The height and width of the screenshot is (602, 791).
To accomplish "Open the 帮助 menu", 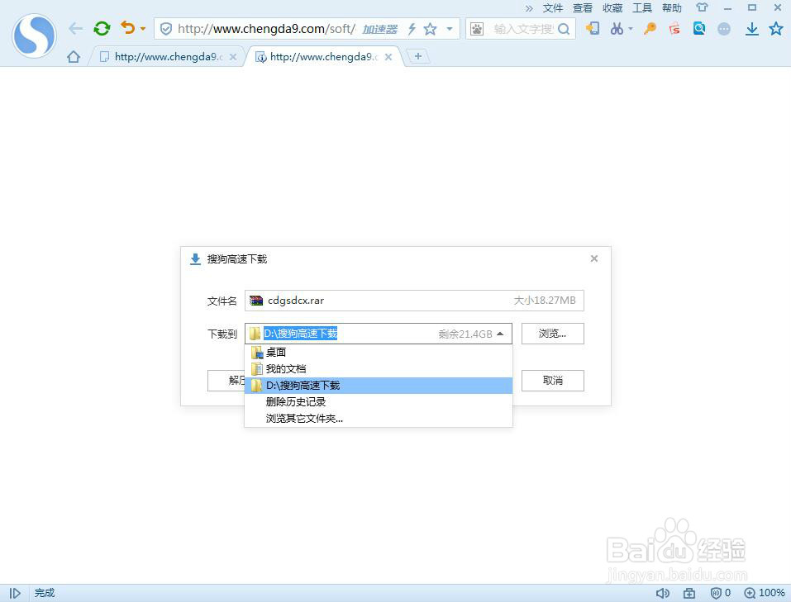I will (x=672, y=8).
